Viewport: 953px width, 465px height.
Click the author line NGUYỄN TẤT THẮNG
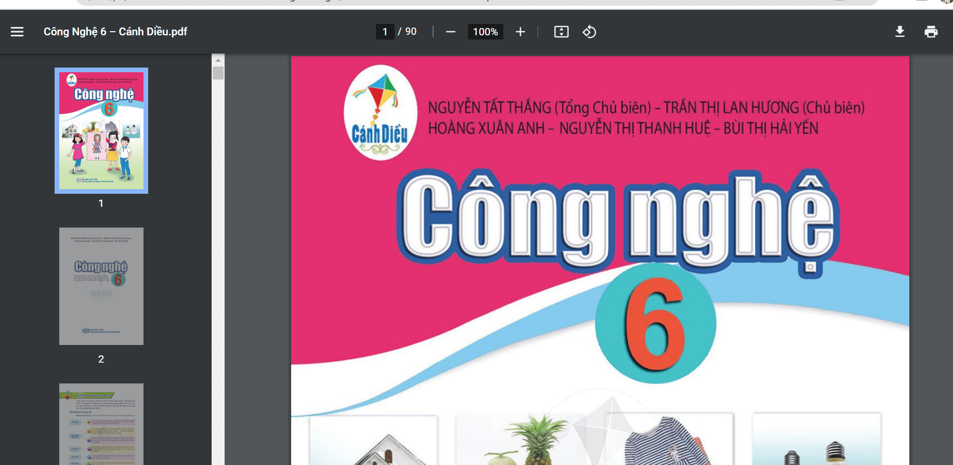tap(646, 108)
